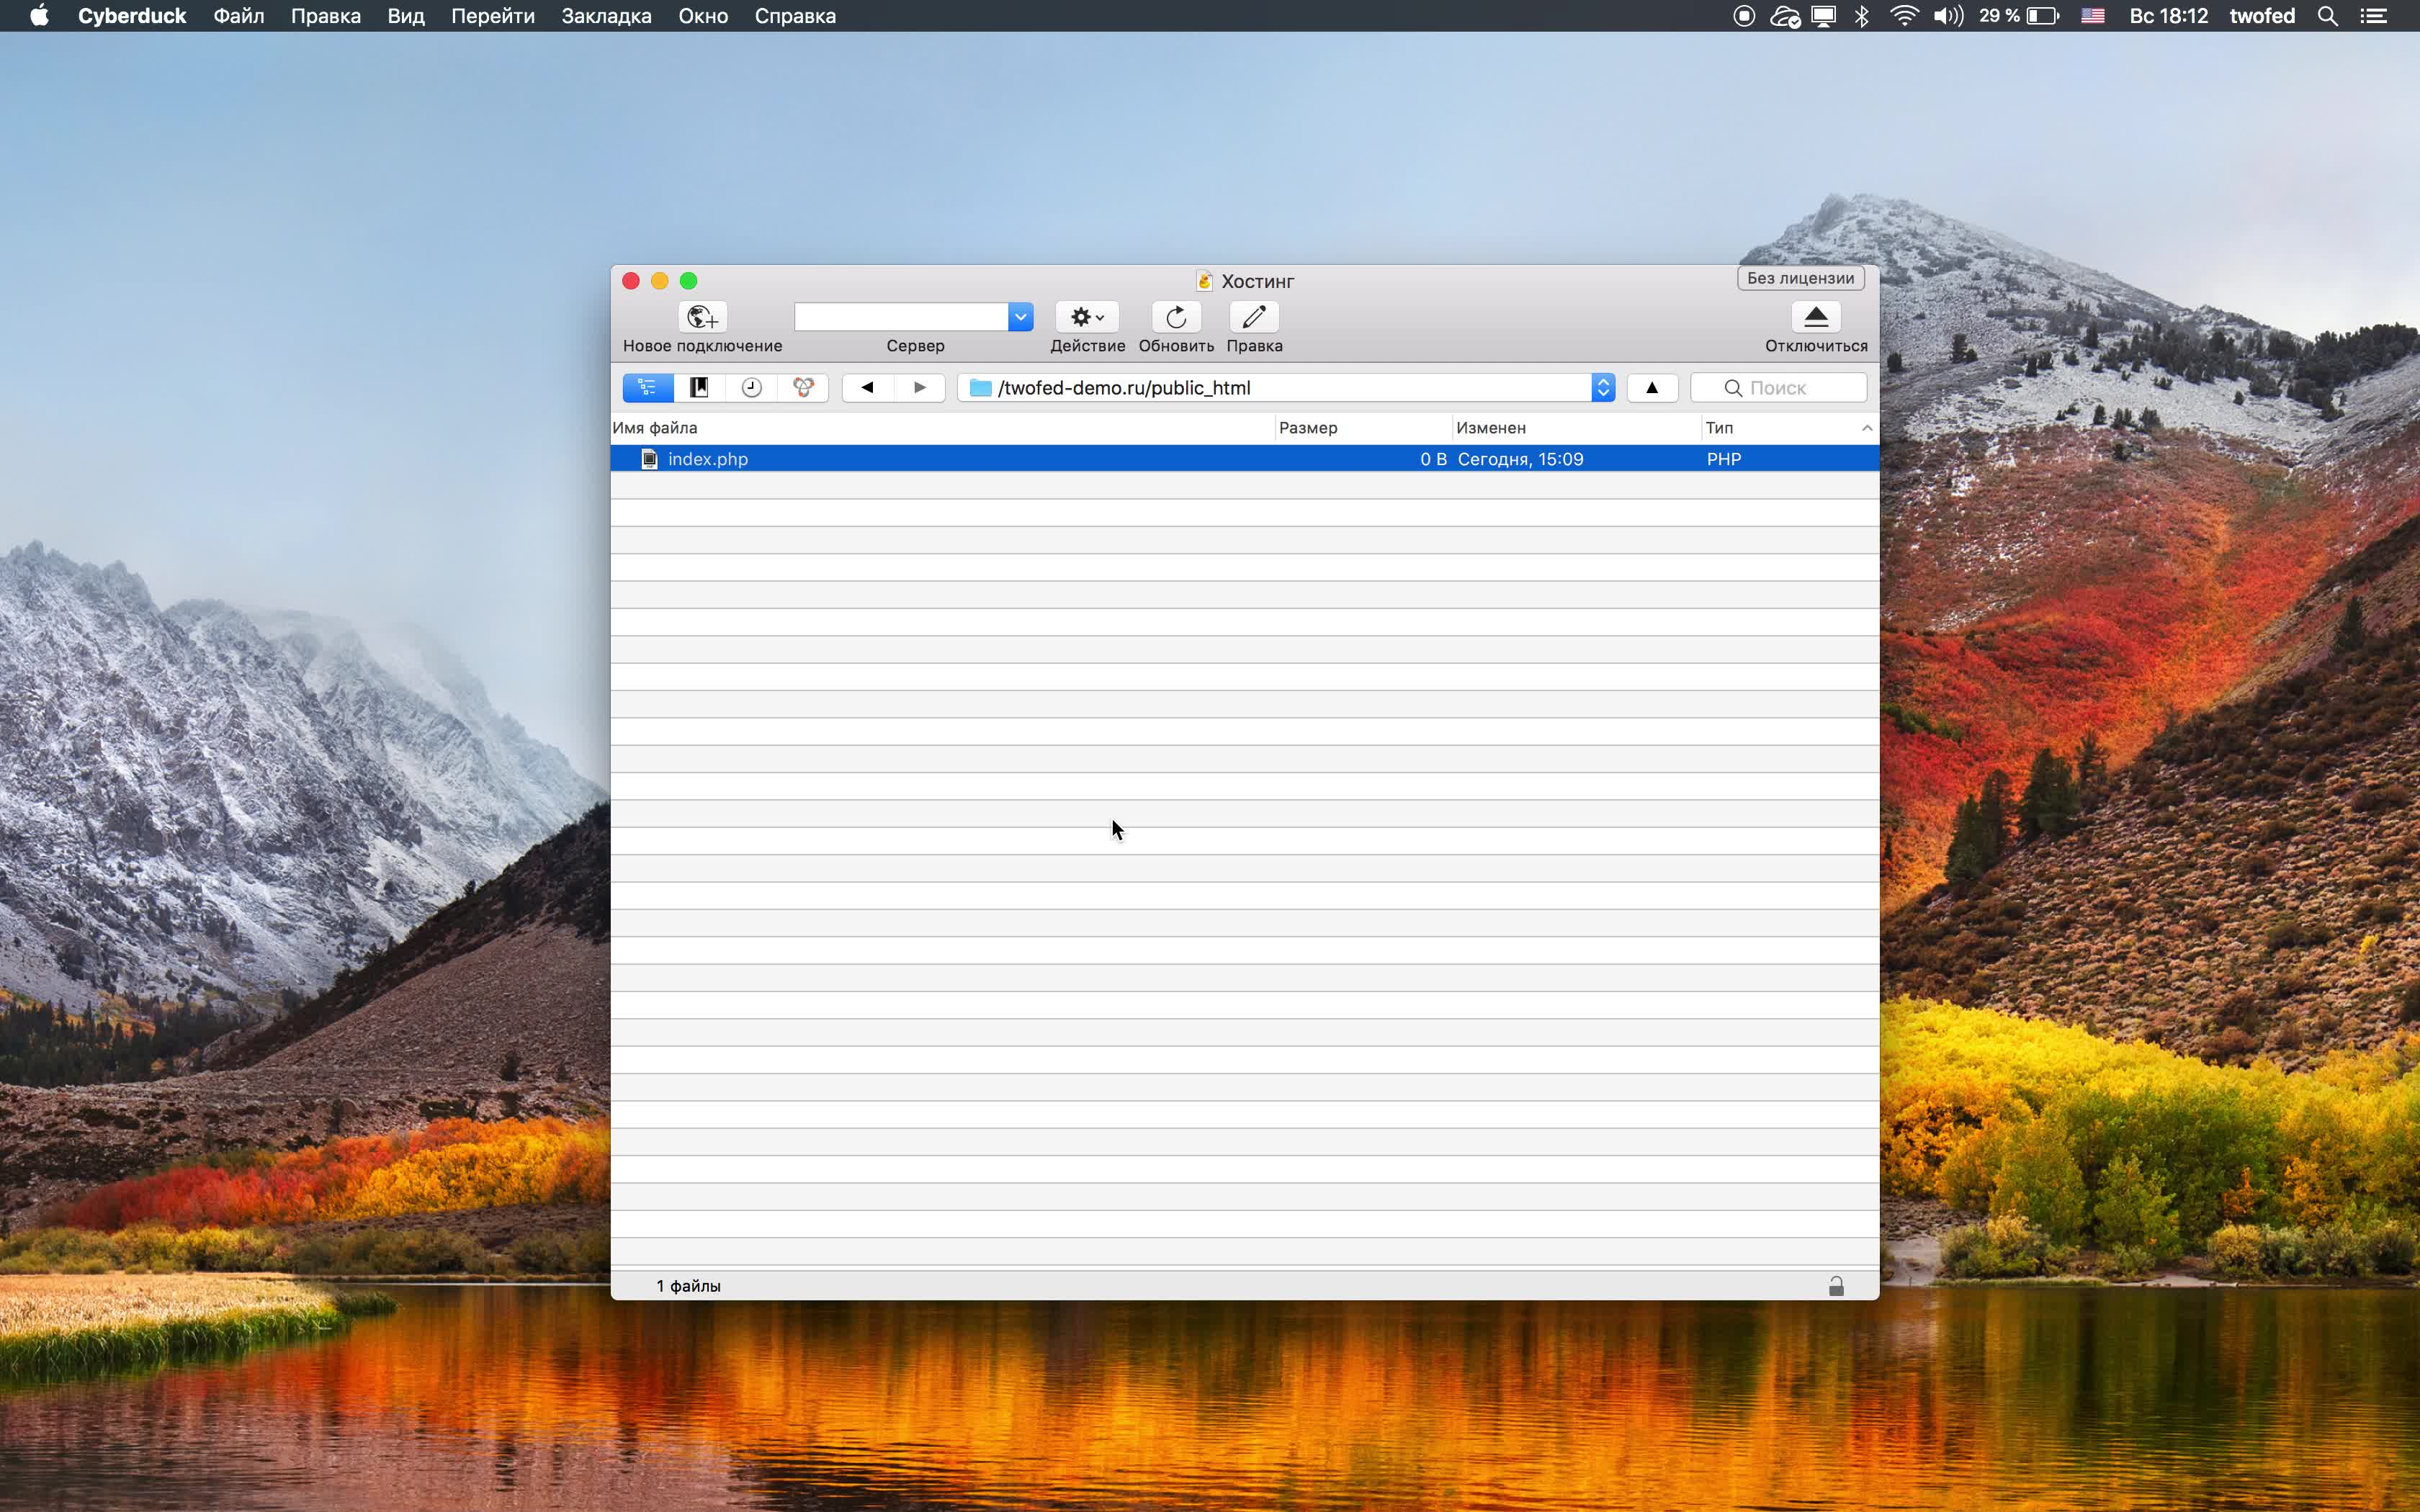Open the Окно menu
The width and height of the screenshot is (2420, 1512).
click(703, 16)
